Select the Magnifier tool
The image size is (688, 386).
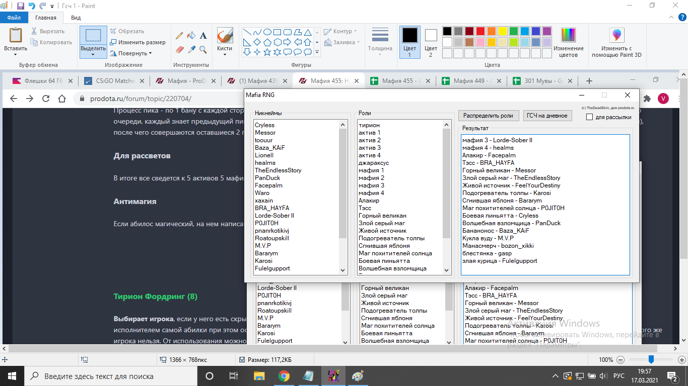203,49
